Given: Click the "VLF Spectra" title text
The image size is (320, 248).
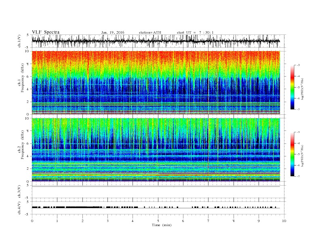Looking at the screenshot, I should 46,32.
